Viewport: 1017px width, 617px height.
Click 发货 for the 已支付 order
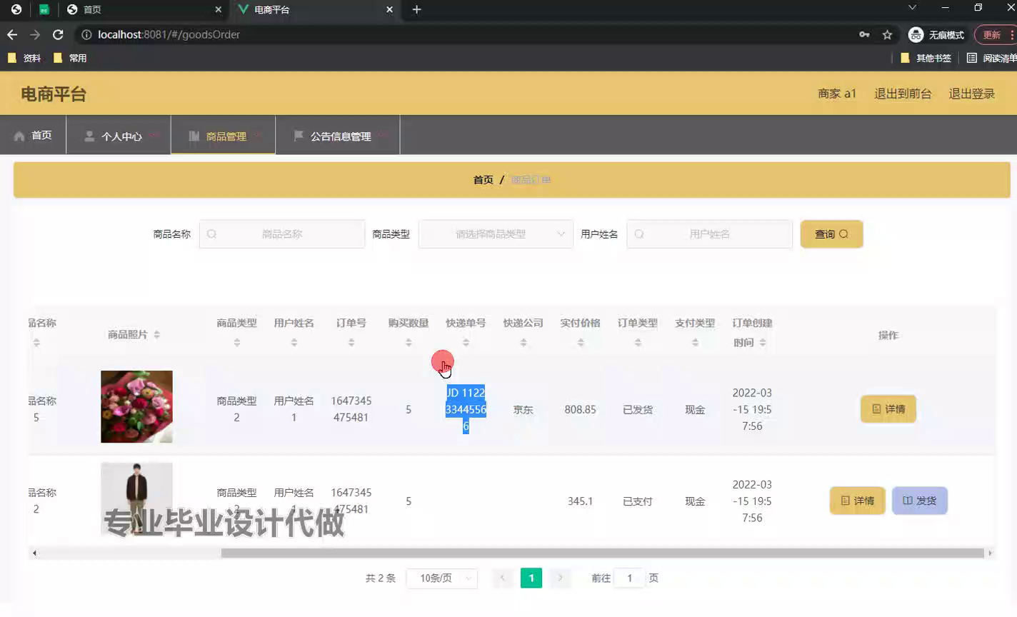[x=920, y=501]
